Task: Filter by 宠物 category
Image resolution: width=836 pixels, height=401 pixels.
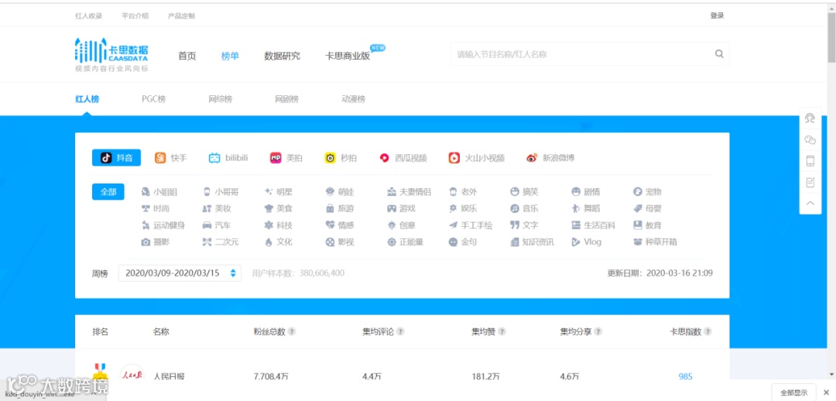Action: [647, 192]
